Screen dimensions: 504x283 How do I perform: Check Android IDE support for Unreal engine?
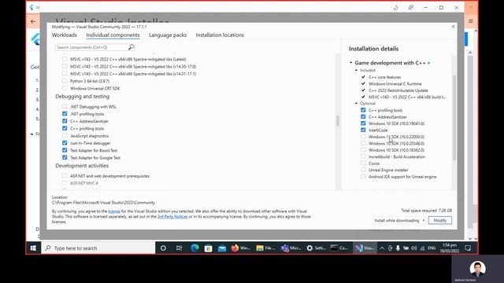pos(363,176)
